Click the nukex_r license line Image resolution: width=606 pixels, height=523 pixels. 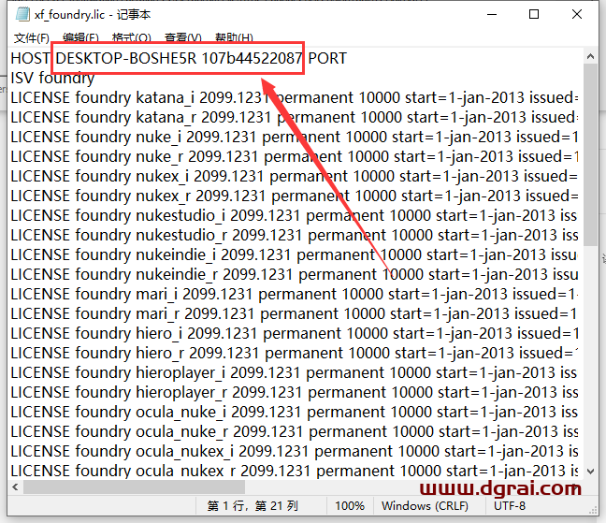pyautogui.click(x=295, y=196)
